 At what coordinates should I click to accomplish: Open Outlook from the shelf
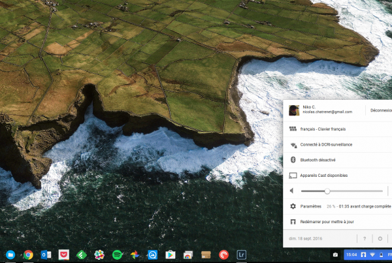tap(46, 255)
